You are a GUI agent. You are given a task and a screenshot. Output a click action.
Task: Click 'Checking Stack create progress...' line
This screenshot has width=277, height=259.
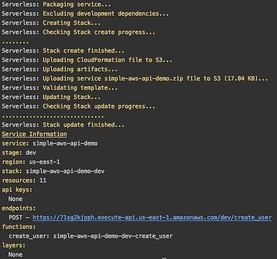click(78, 32)
